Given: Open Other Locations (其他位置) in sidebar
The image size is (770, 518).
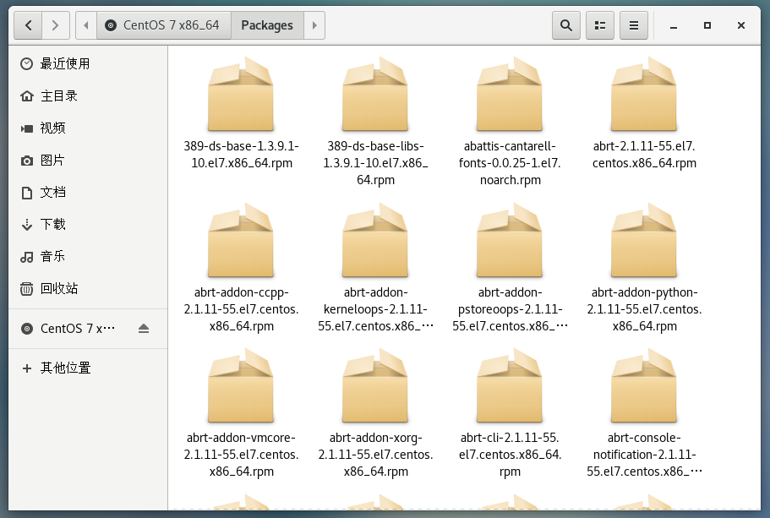Looking at the screenshot, I should coord(88,368).
